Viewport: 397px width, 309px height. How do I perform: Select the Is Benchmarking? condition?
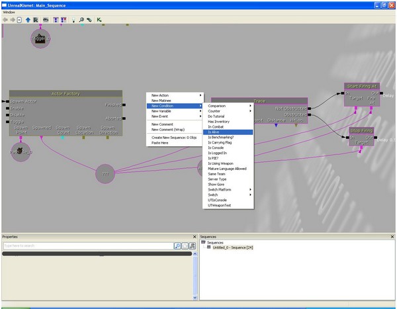[x=228, y=137]
